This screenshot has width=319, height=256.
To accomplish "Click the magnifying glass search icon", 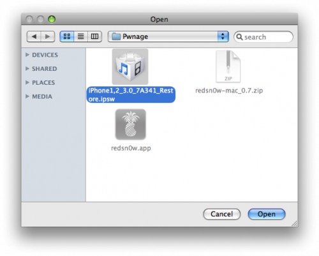I will pyautogui.click(x=239, y=37).
